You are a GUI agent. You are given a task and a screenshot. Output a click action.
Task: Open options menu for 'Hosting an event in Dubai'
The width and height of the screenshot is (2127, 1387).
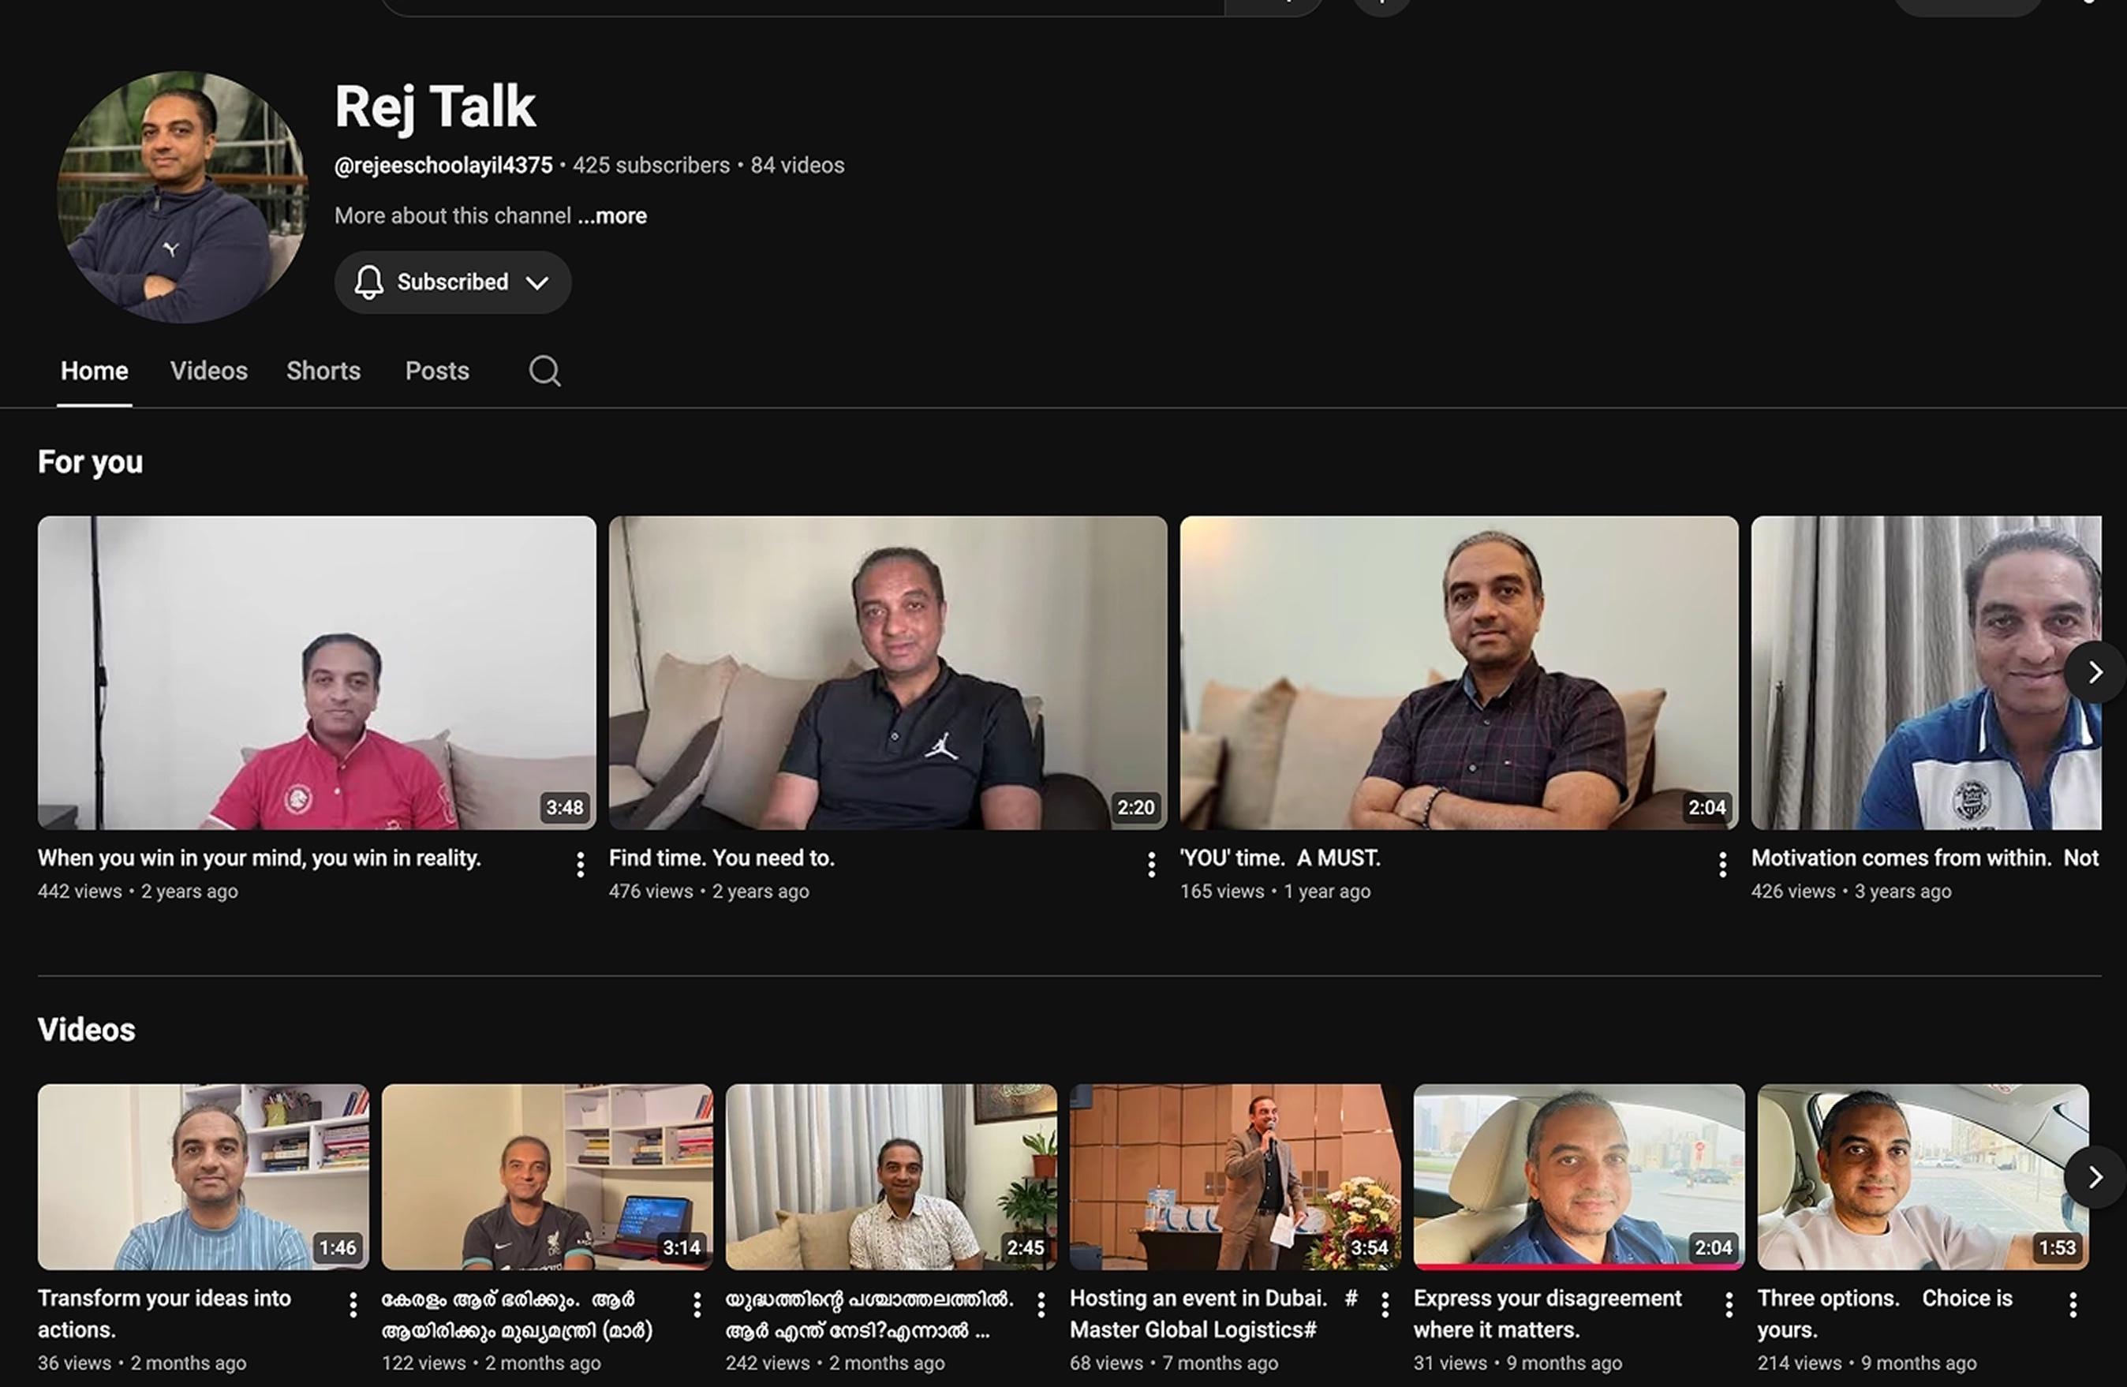[x=1385, y=1305]
